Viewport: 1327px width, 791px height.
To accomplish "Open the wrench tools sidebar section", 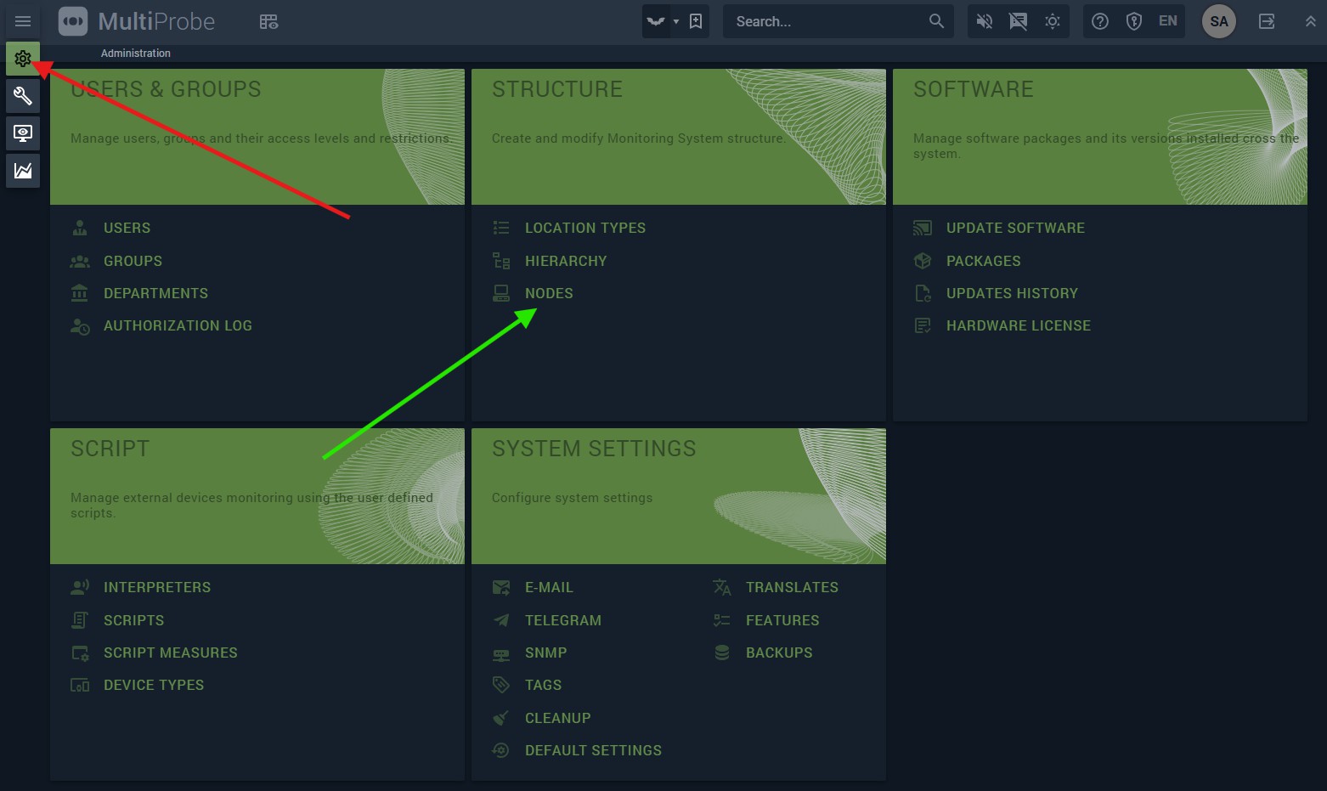I will tap(23, 96).
